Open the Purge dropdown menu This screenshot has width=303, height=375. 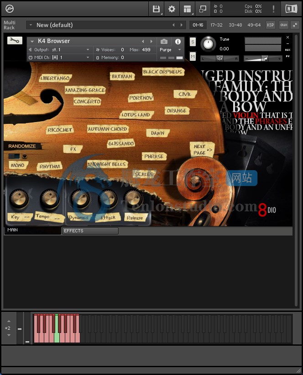coord(170,50)
